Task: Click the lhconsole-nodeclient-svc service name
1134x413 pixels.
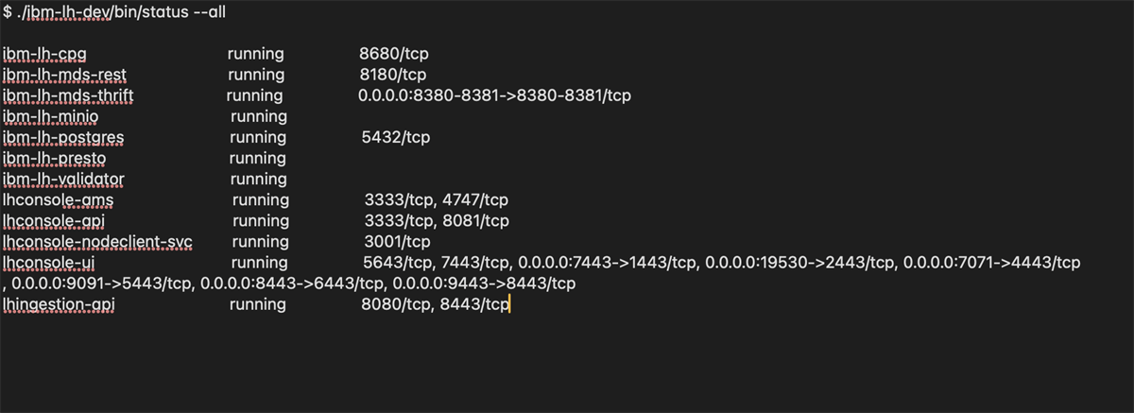Action: (x=97, y=242)
